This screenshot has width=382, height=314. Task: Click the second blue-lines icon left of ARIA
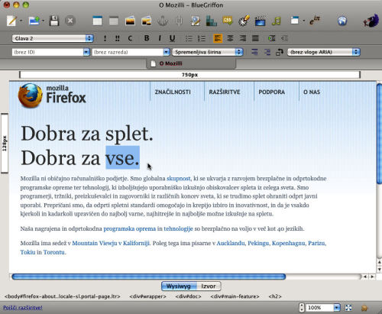[267, 52]
